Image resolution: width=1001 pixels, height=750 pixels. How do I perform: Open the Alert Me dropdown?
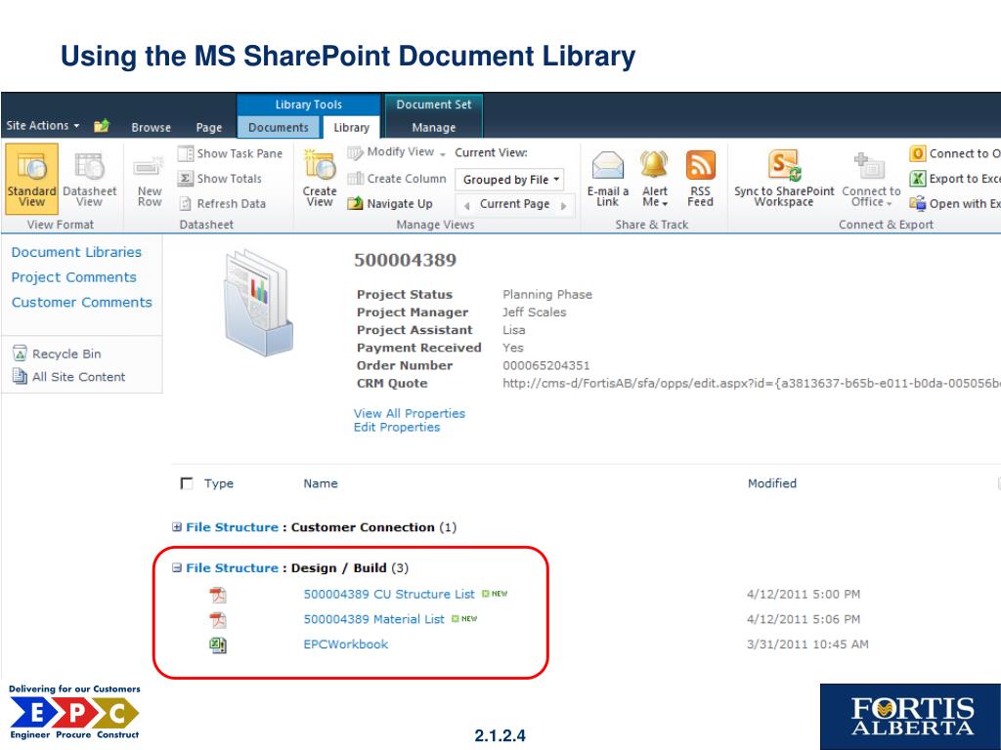coord(654,180)
